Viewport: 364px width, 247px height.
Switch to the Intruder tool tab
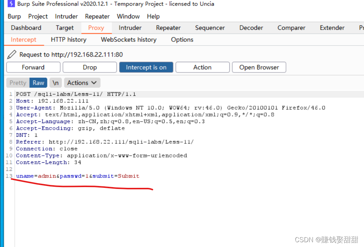[130, 28]
